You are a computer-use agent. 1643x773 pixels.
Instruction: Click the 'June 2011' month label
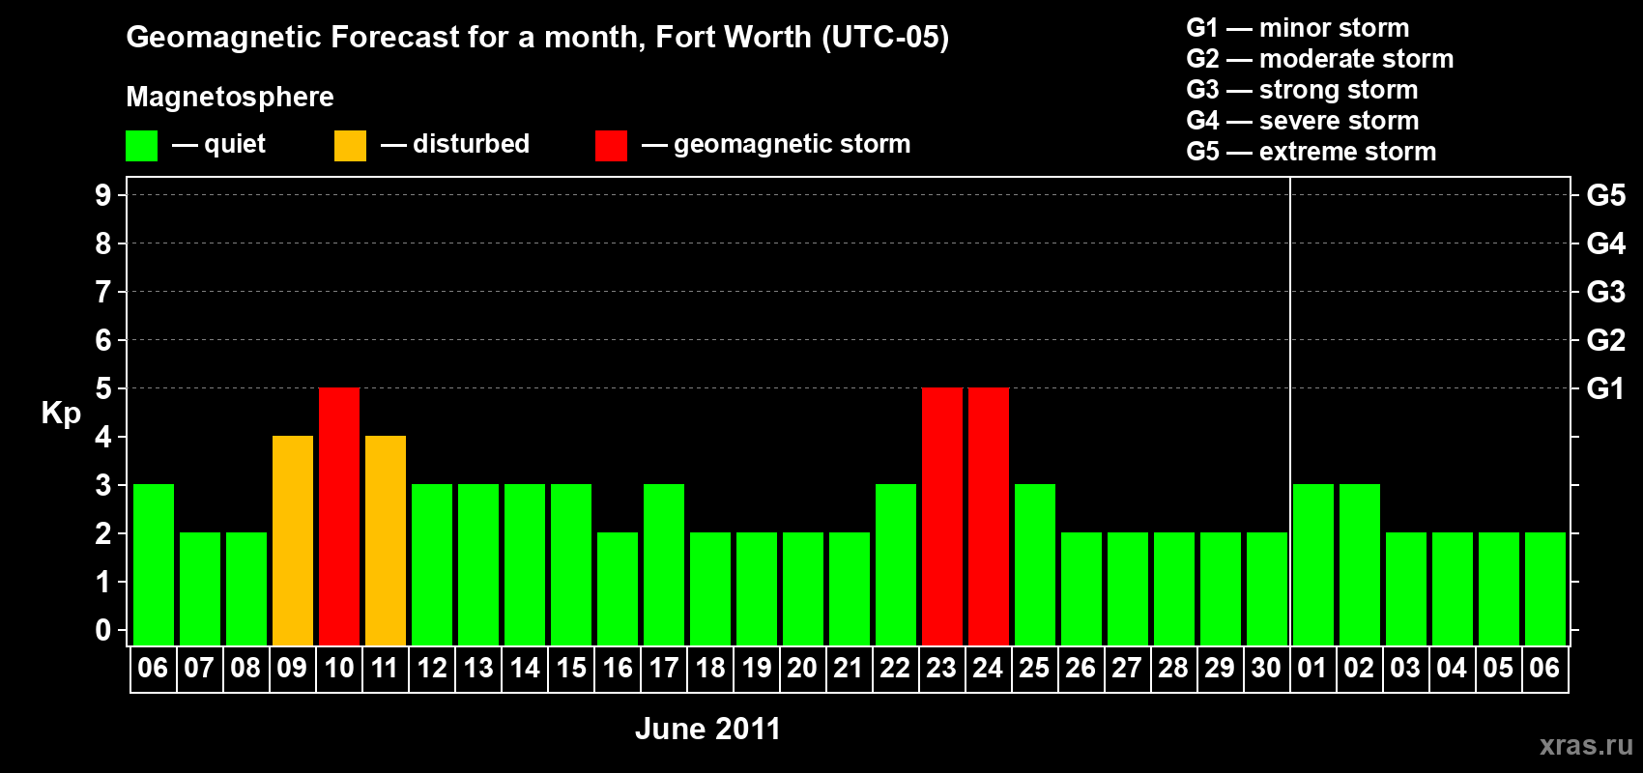click(707, 729)
